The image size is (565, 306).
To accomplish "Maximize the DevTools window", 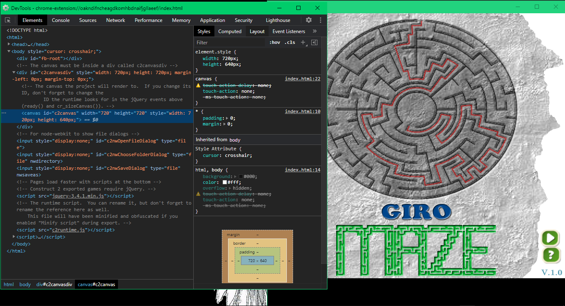I will (x=298, y=8).
